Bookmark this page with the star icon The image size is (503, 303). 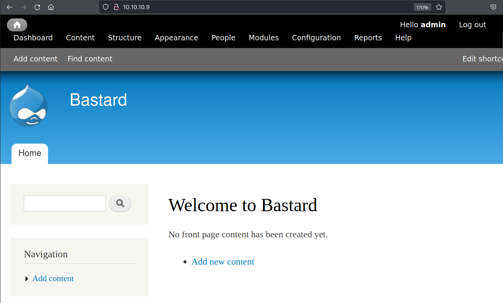439,7
